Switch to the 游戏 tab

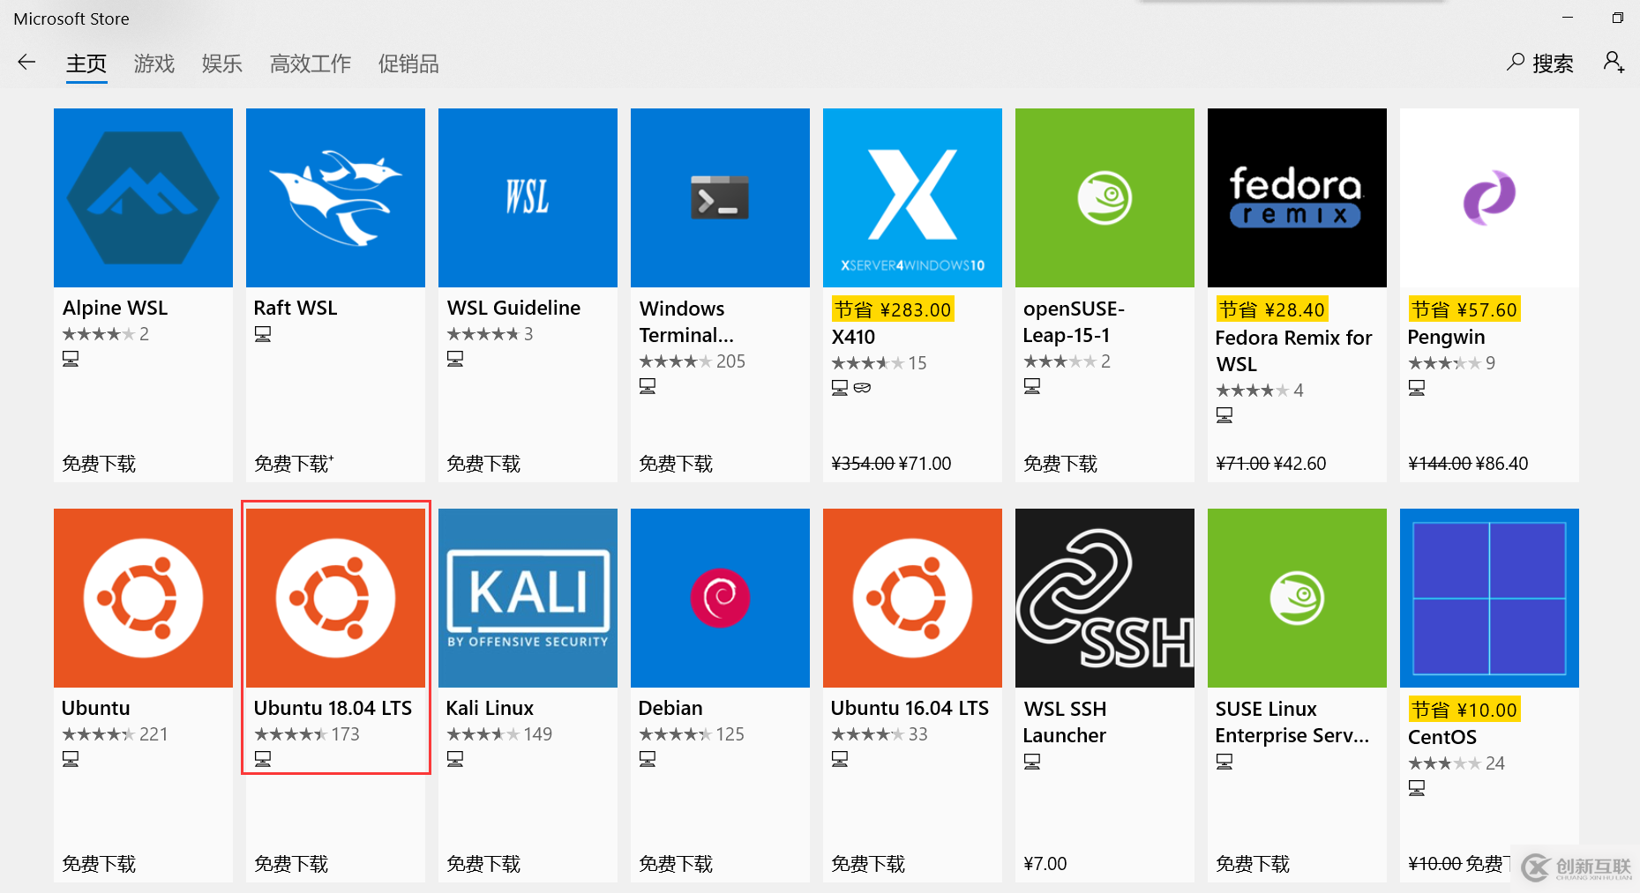[x=154, y=63]
